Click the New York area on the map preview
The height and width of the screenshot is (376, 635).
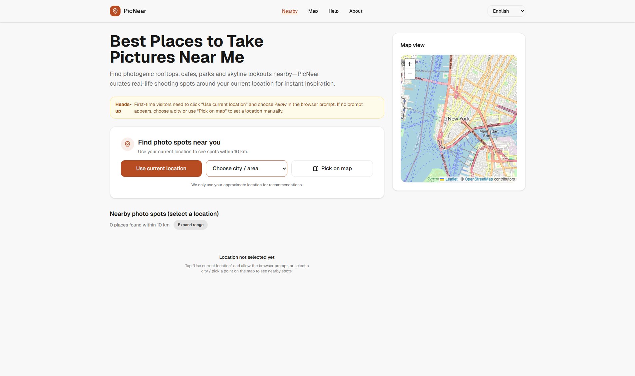pos(459,119)
